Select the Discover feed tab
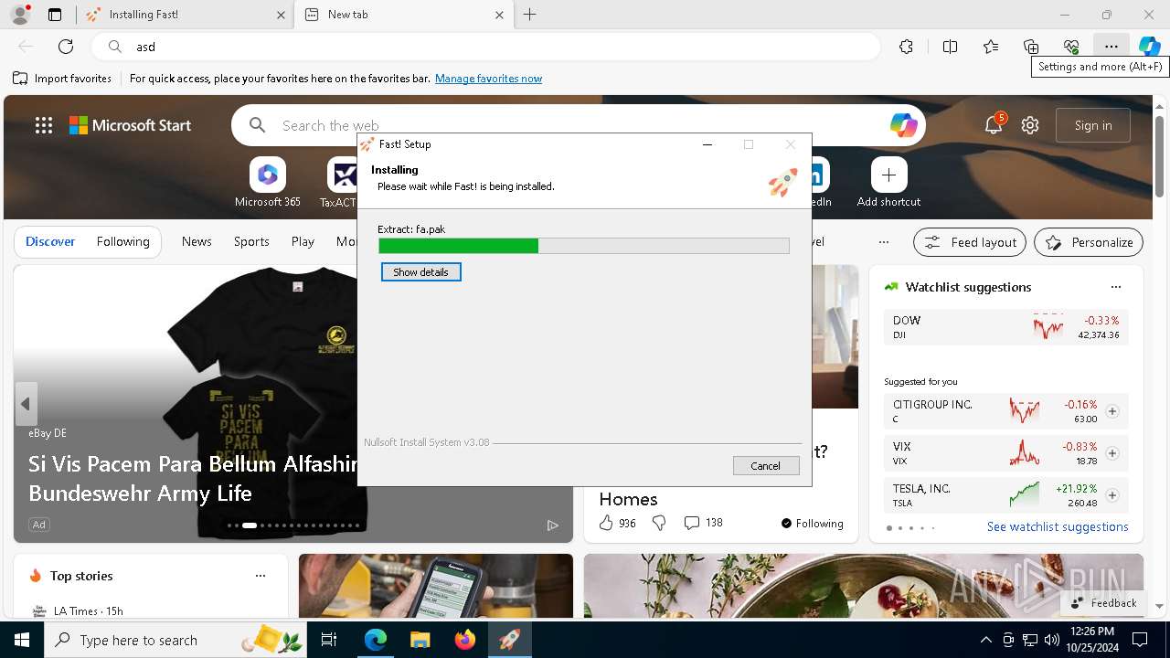 click(50, 242)
